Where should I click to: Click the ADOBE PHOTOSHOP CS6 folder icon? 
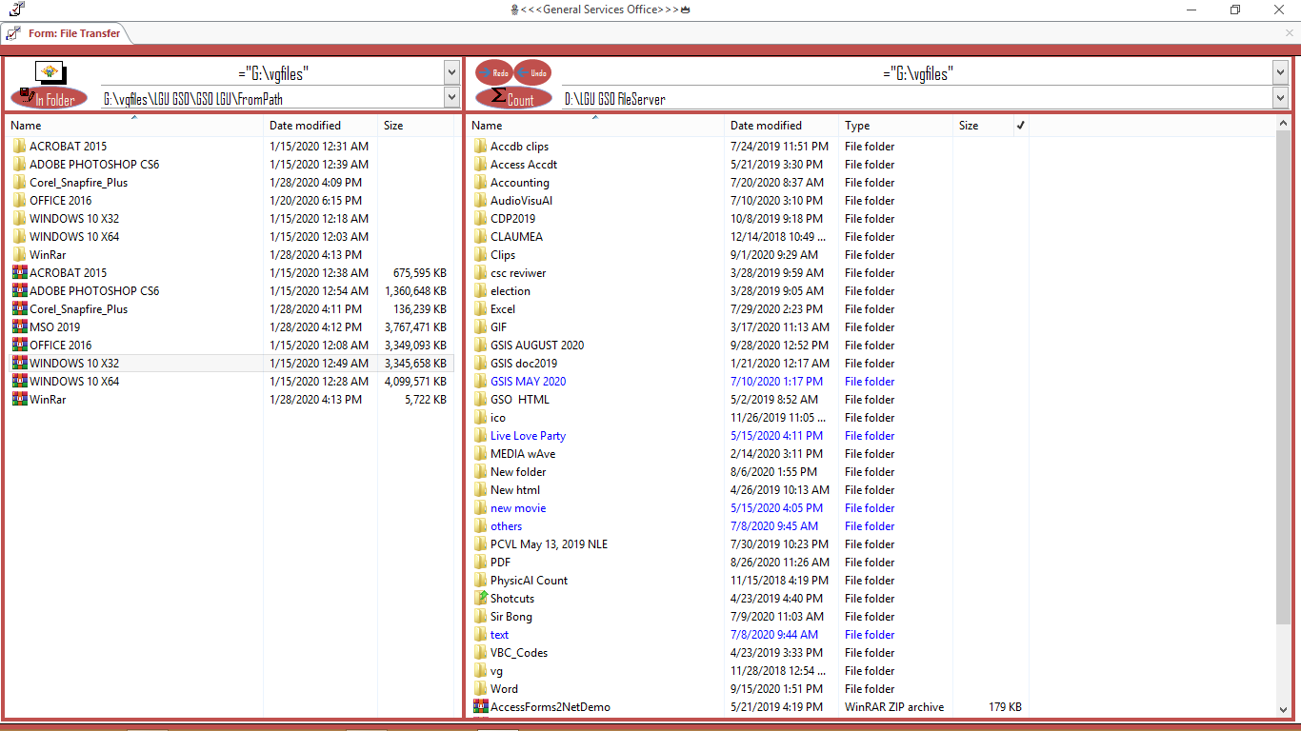tap(19, 165)
